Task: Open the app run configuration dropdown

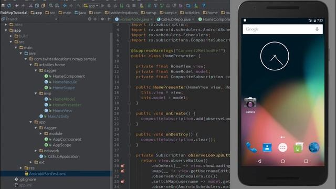Action: coord(91,6)
